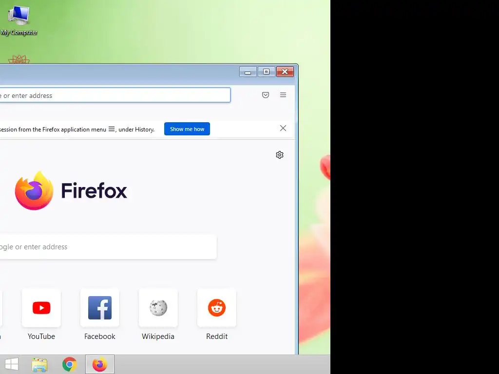Click the Show me how button
Screen dimensions: 499x374
pos(187,129)
